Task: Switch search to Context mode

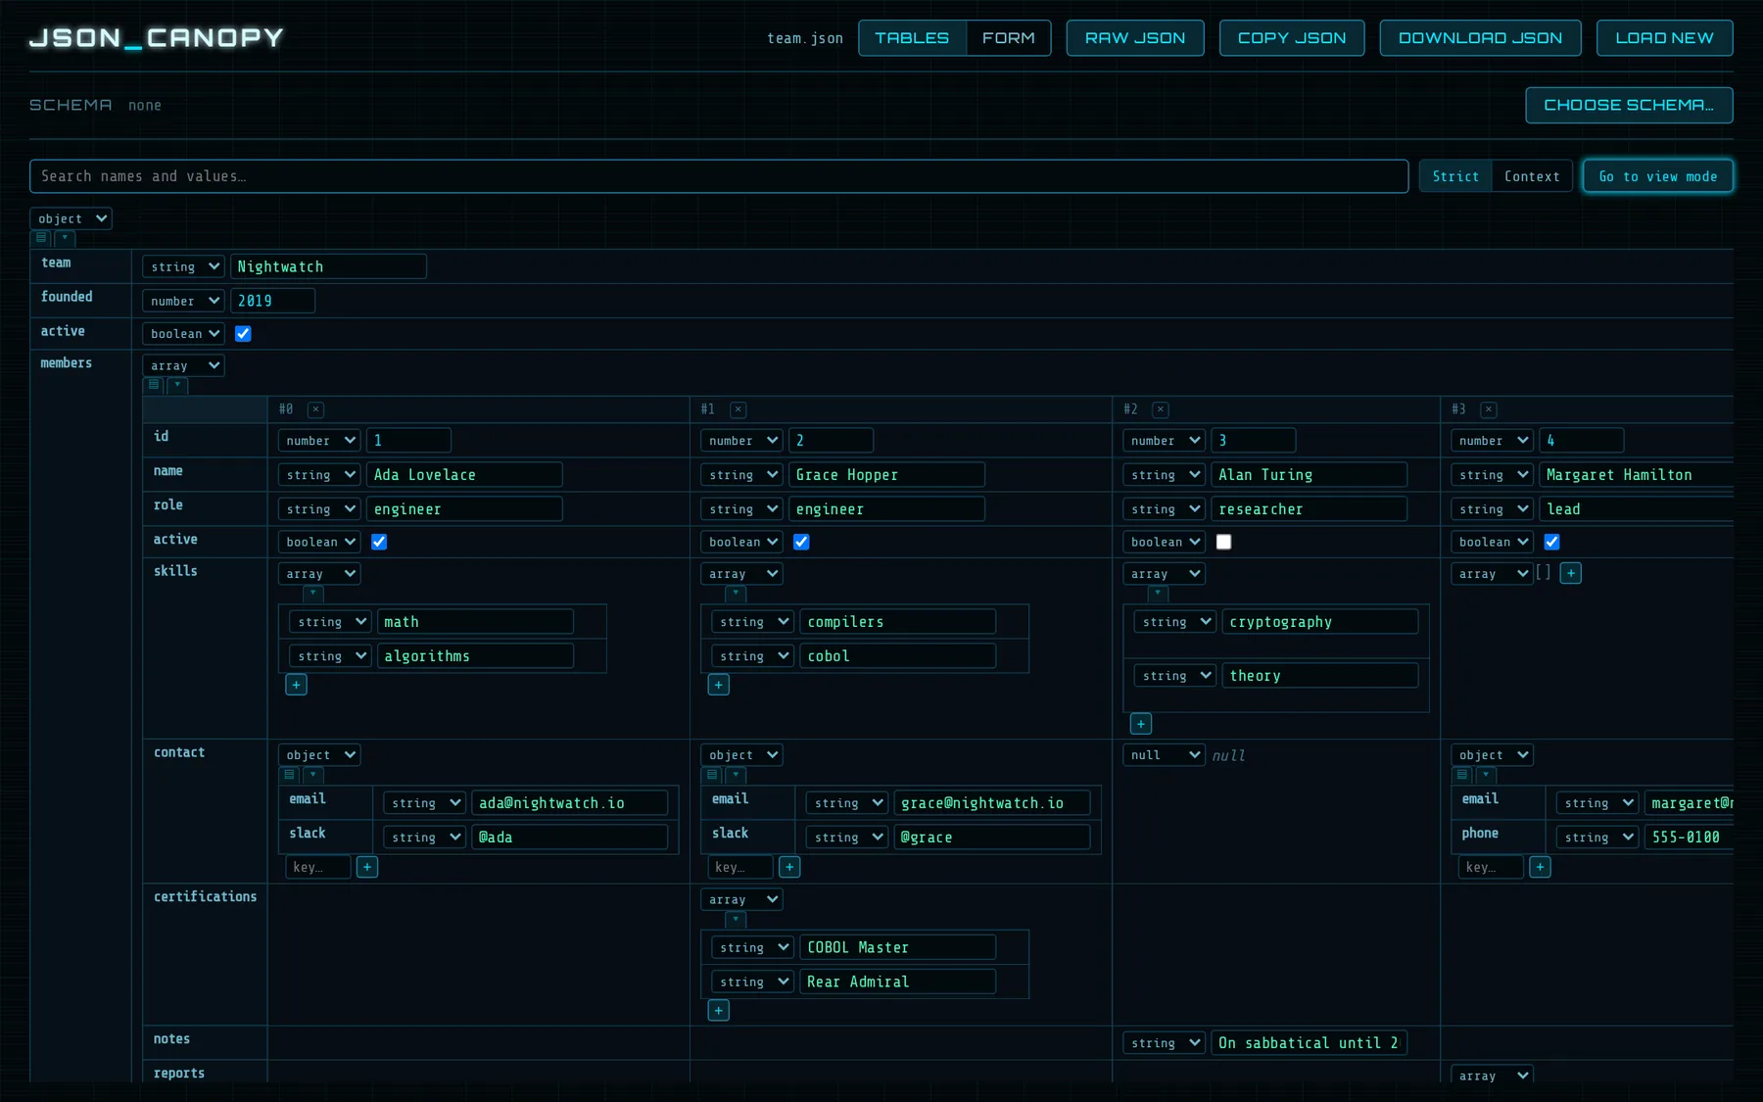Action: pos(1532,176)
